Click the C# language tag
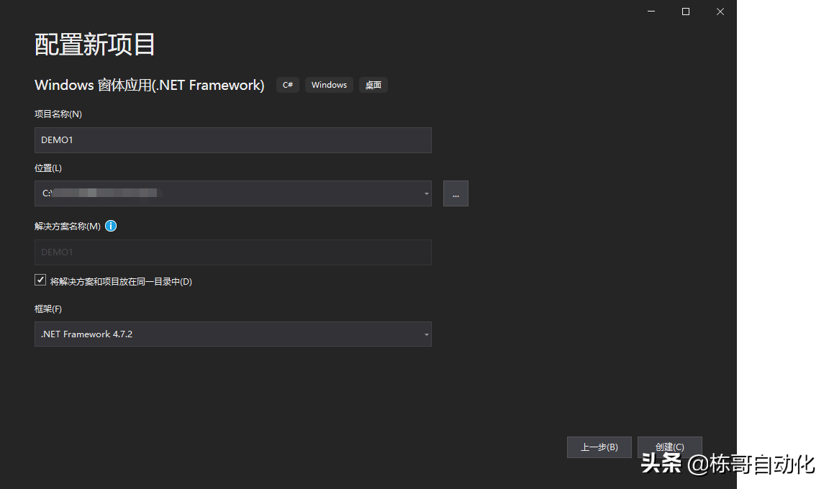Image resolution: width=829 pixels, height=489 pixels. click(288, 85)
